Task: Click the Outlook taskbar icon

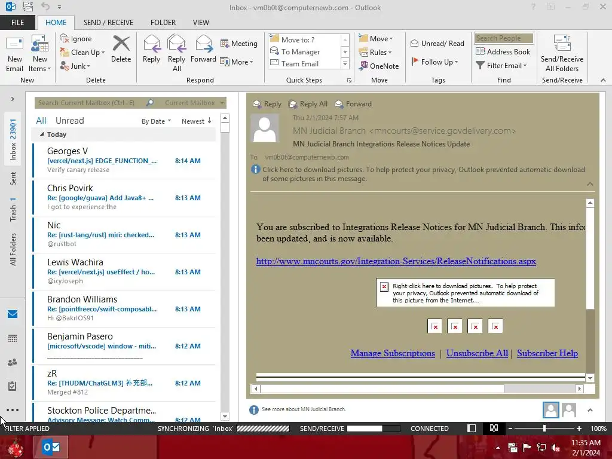Action: [x=51, y=447]
